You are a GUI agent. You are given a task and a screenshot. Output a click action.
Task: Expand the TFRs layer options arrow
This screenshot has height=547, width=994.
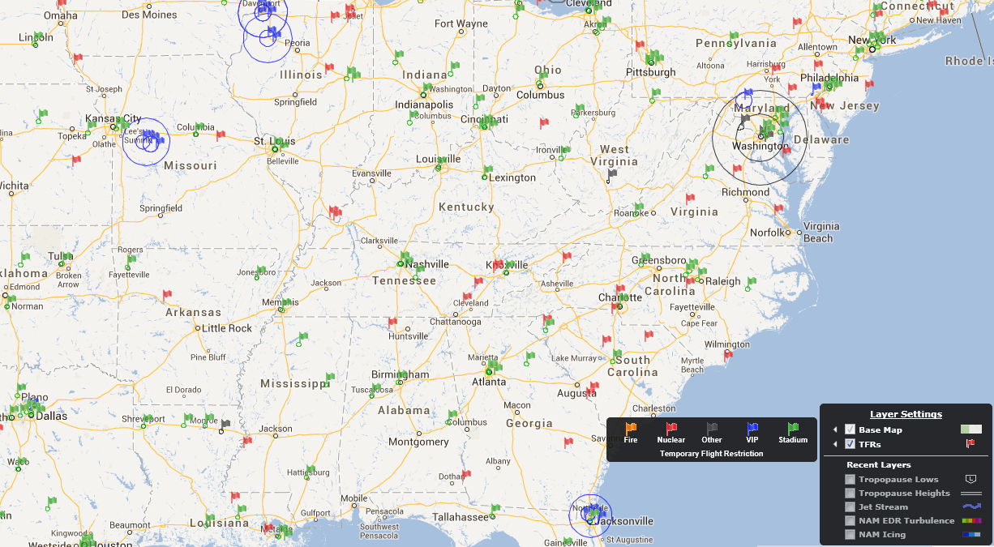tap(835, 444)
